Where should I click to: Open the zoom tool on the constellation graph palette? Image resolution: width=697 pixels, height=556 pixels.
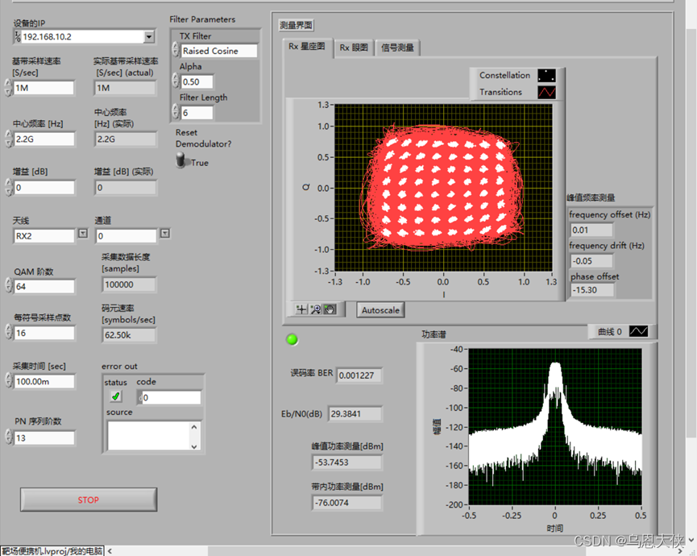(x=316, y=309)
